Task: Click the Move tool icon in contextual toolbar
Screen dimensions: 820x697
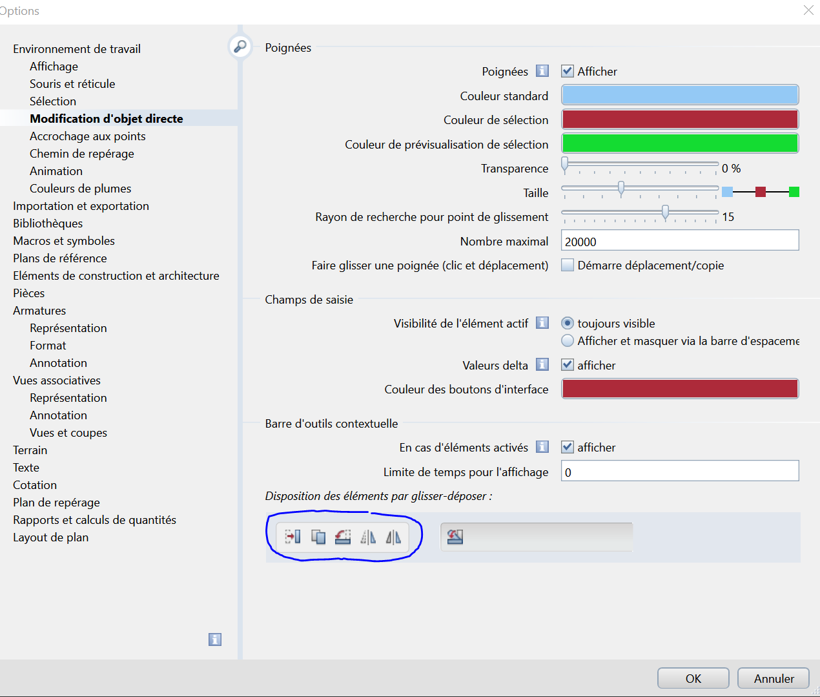Action: (292, 537)
